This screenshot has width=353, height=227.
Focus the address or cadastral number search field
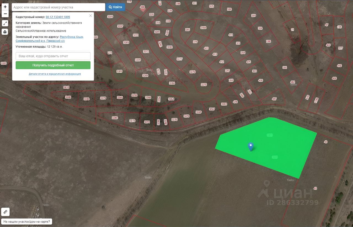coord(58,7)
